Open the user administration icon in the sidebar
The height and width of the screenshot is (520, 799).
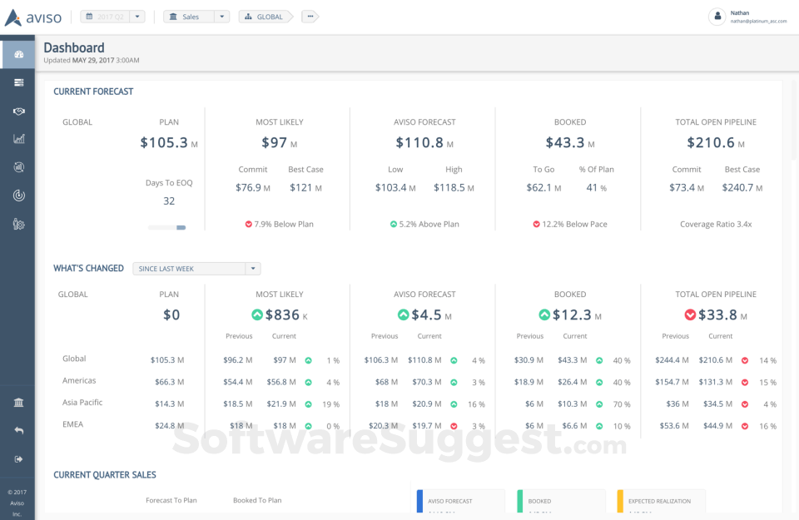[x=18, y=223]
